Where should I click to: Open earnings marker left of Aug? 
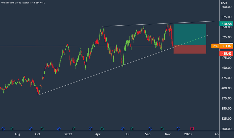tap(12, 129)
